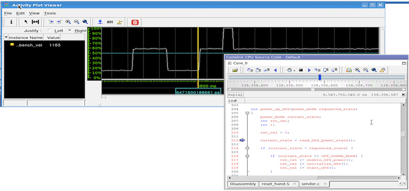Click the blue Codelink timeline slider handle
The image size is (409, 191).
320,77
